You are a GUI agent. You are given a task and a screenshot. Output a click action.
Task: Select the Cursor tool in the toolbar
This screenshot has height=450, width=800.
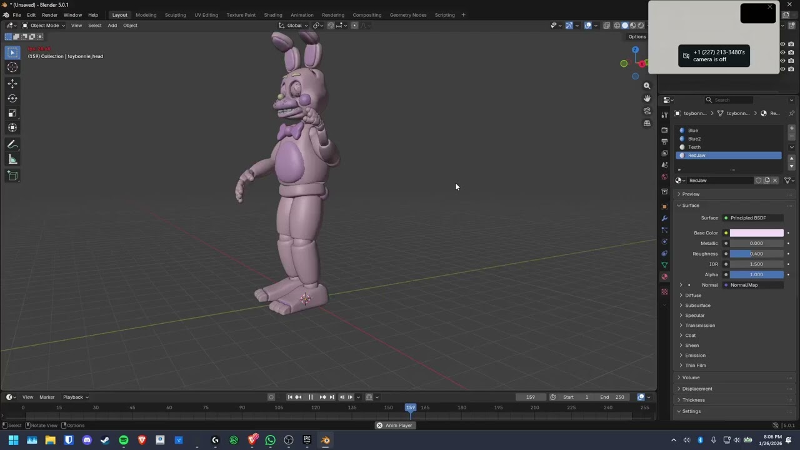[12, 67]
